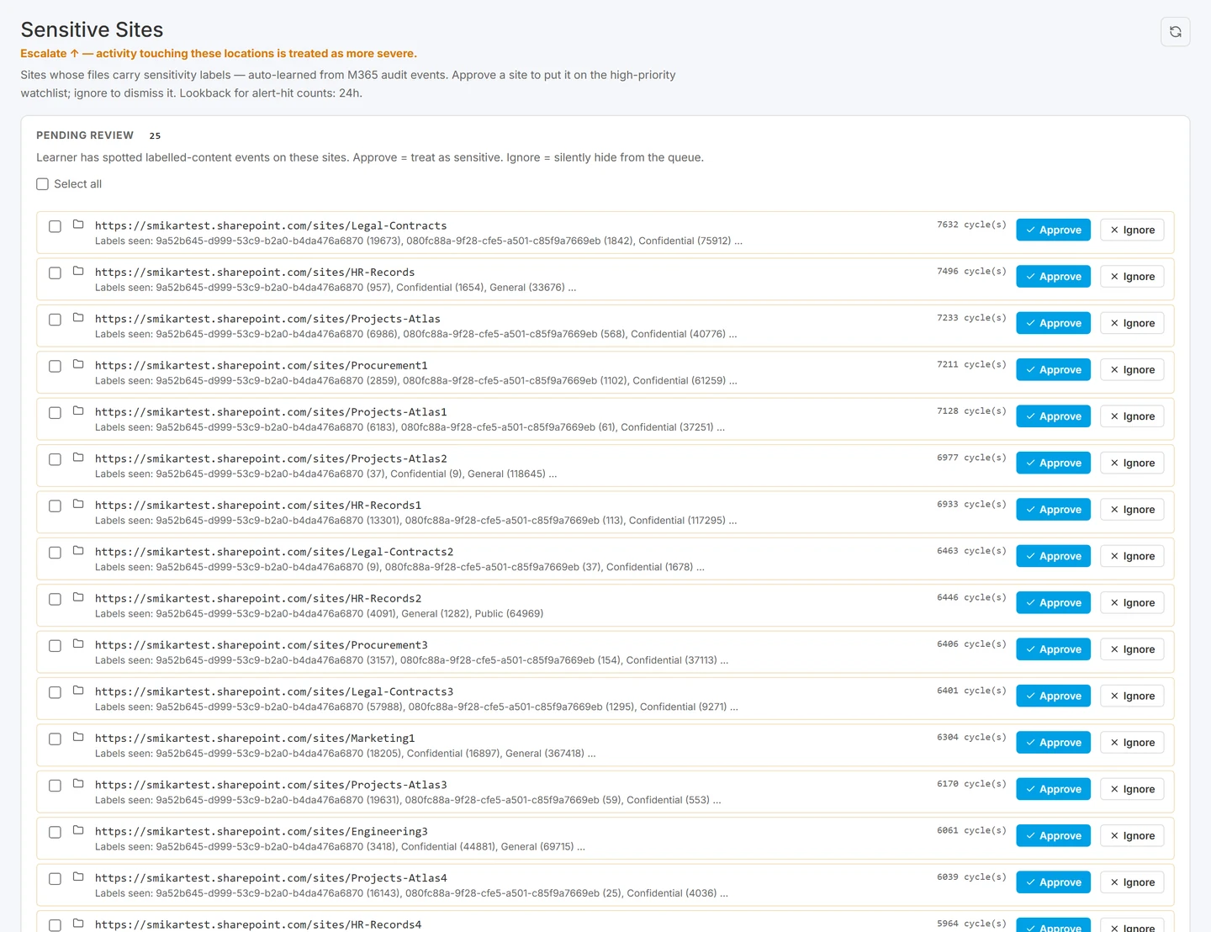
Task: Click the '7632 cycle(s)' count
Action: pos(971,225)
